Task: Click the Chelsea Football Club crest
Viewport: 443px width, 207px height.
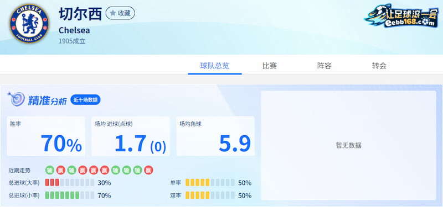Action: coord(29,23)
